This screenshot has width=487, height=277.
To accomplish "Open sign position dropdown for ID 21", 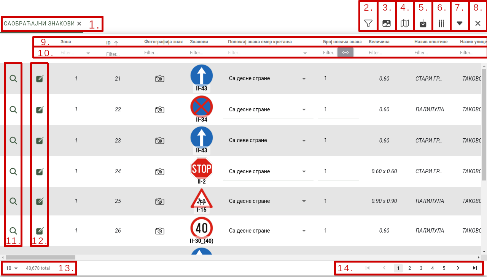I will click(x=304, y=79).
